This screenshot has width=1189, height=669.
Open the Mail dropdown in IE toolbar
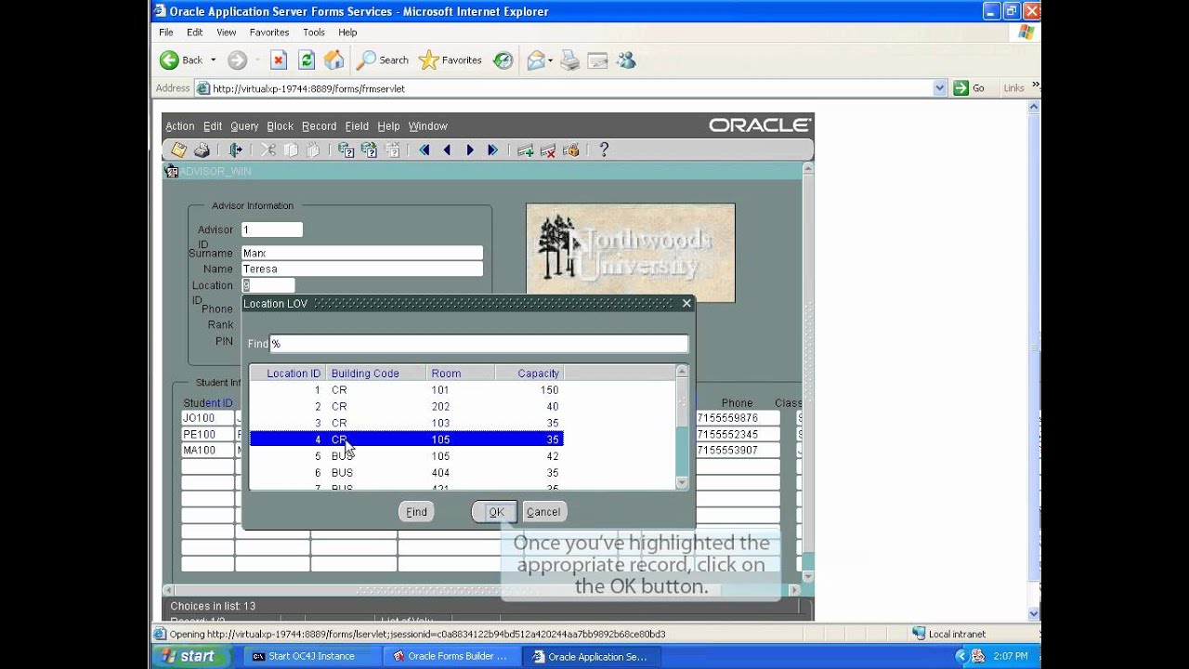(x=551, y=60)
